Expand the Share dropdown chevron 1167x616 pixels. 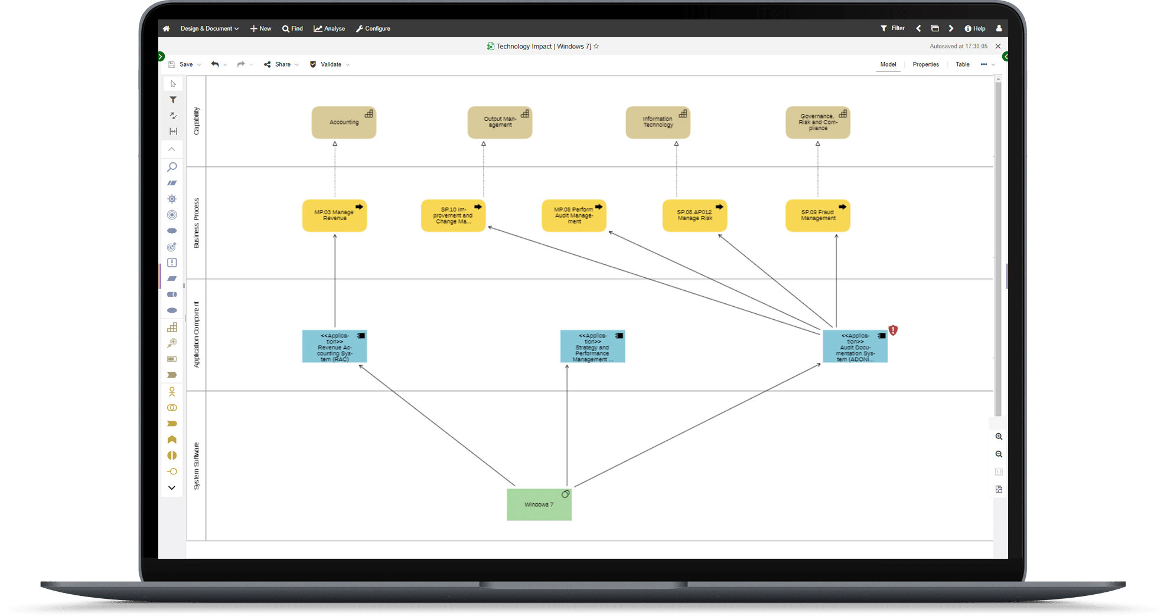(x=297, y=64)
